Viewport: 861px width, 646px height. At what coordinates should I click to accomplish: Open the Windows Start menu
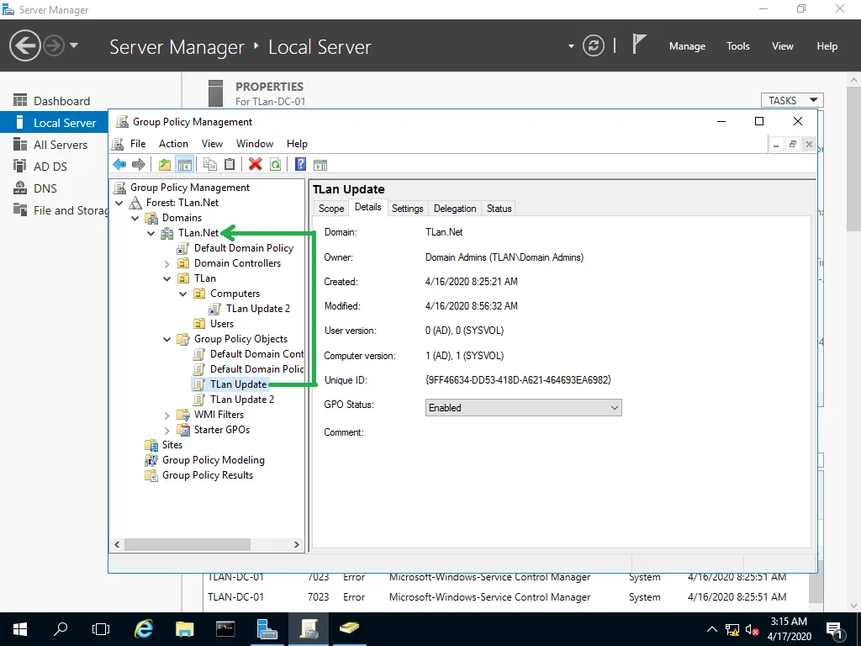pyautogui.click(x=20, y=628)
